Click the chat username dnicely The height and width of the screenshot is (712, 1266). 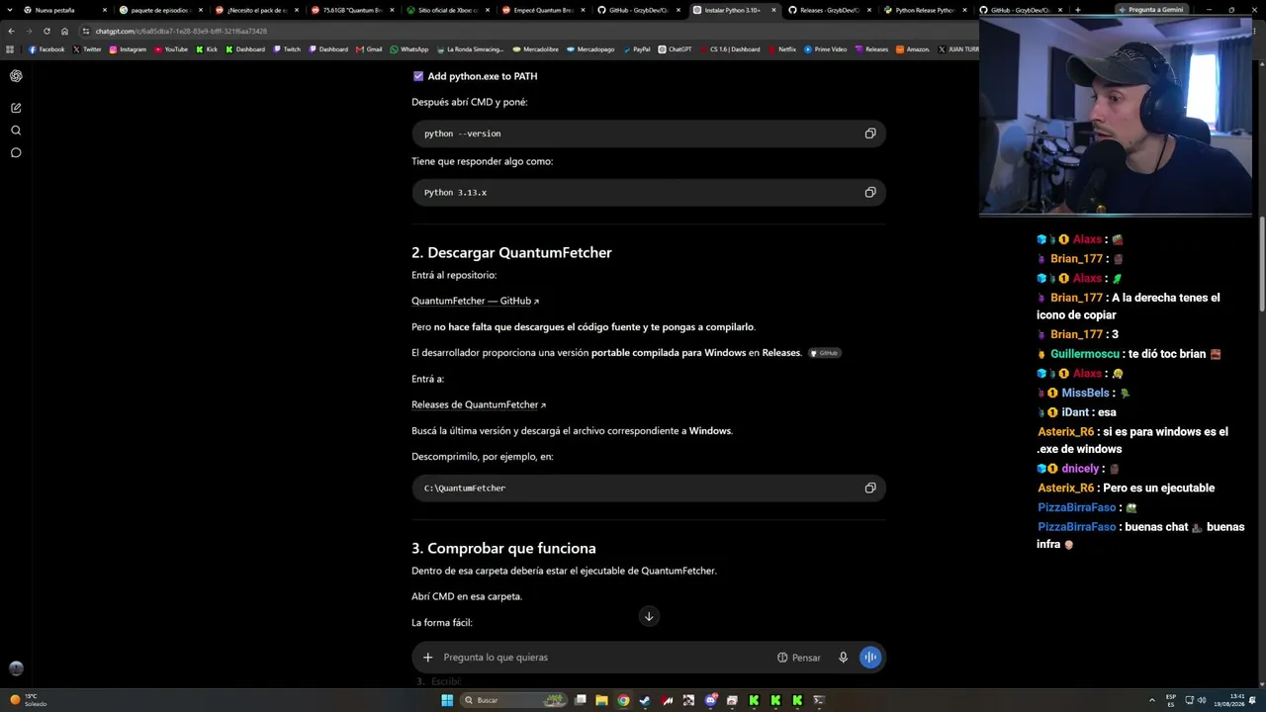(1080, 469)
